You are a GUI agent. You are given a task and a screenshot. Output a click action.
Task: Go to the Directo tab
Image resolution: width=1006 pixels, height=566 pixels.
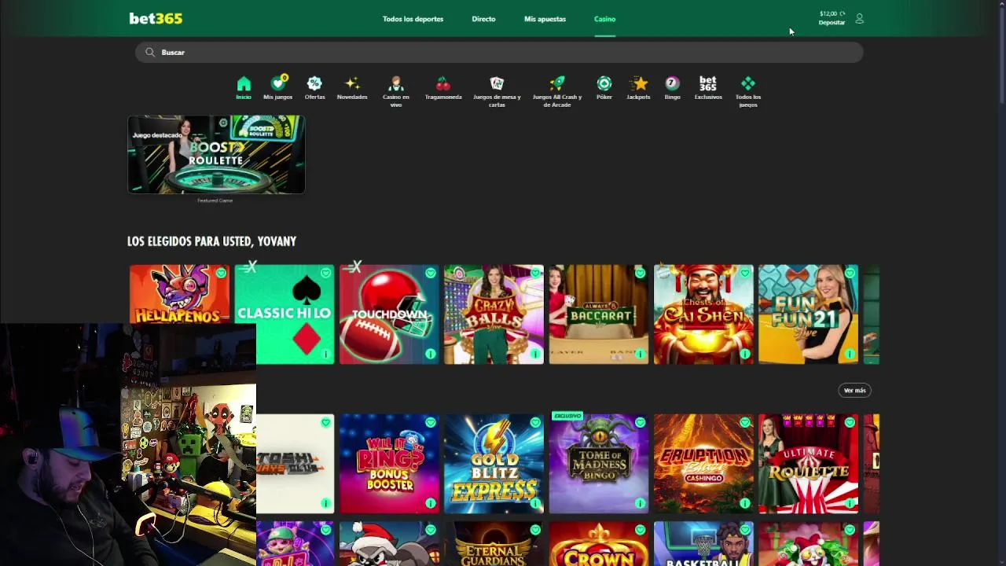[483, 19]
